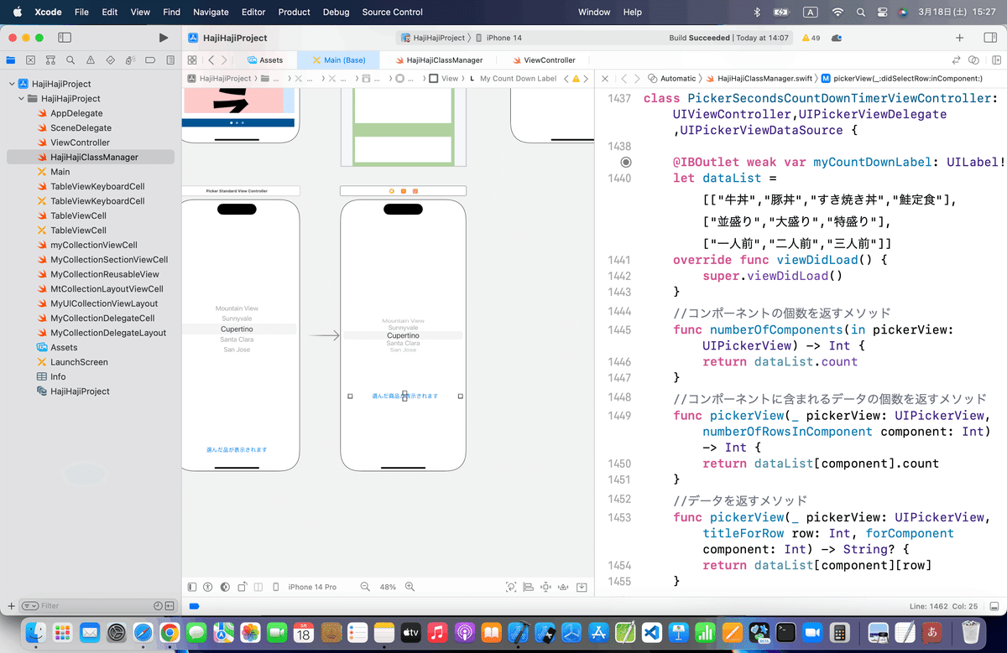1007x653 pixels.
Task: Open the Product menu
Action: pos(294,12)
